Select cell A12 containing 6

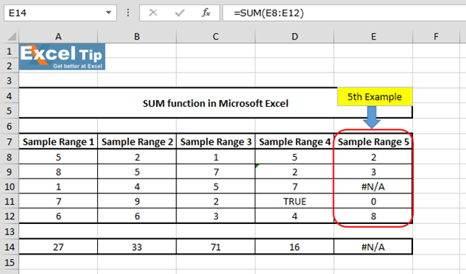pos(58,216)
